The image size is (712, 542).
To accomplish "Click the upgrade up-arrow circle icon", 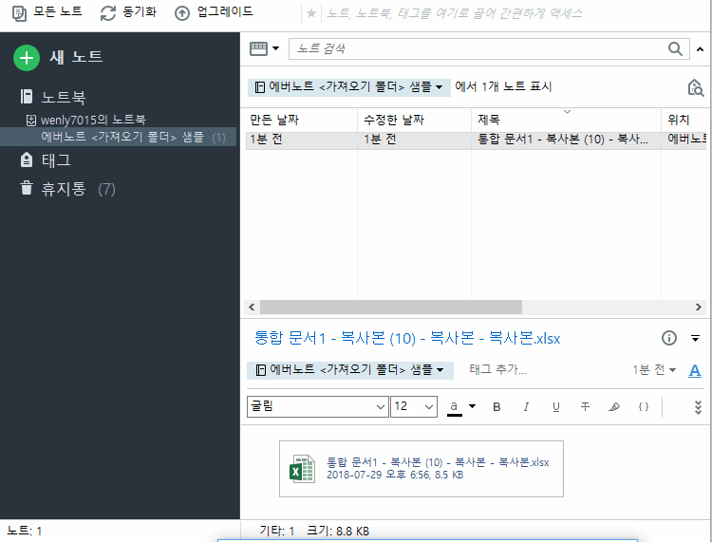I will 182,13.
